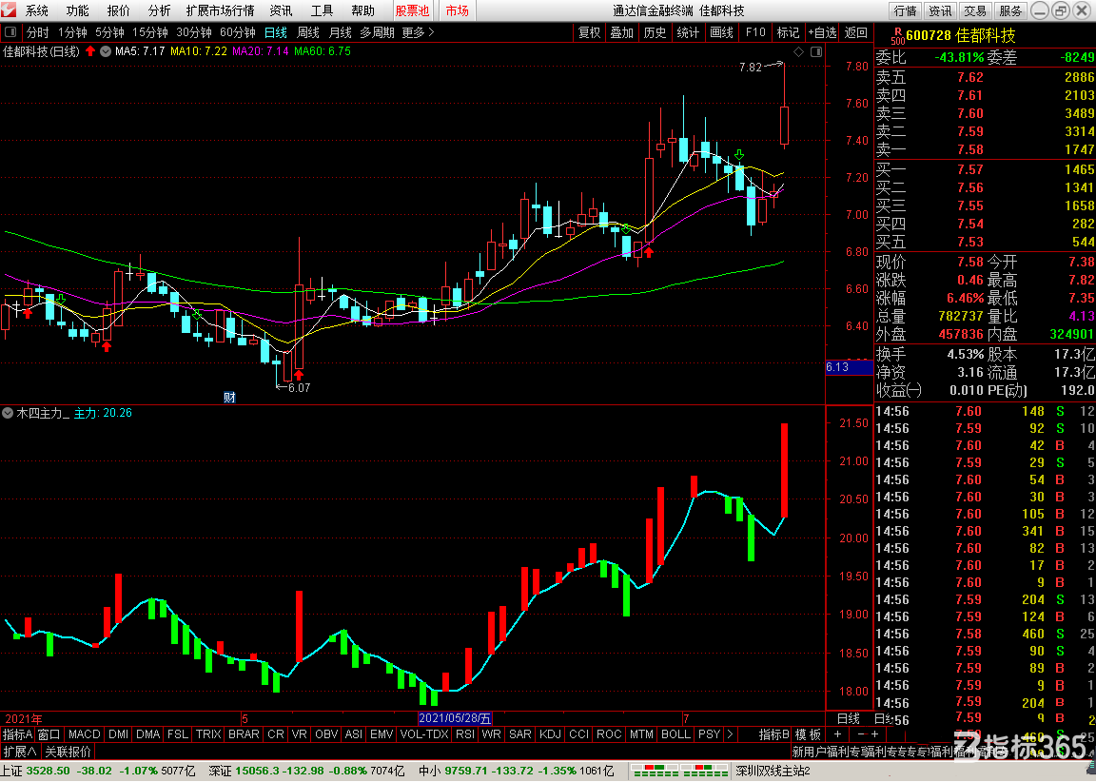Click the F10 company info button

(x=754, y=33)
